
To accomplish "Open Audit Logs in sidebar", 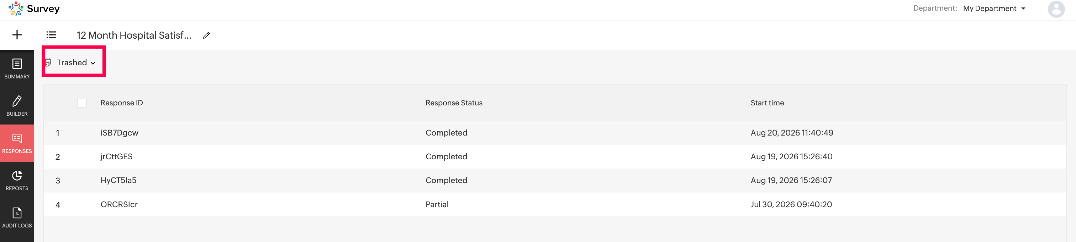I will pyautogui.click(x=17, y=218).
